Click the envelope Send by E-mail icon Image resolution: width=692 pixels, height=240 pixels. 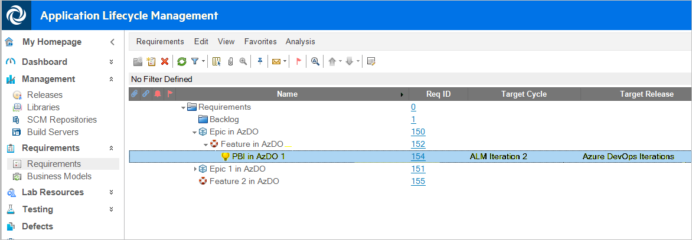coord(276,62)
